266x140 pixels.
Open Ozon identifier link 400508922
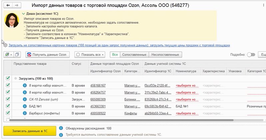(98, 113)
